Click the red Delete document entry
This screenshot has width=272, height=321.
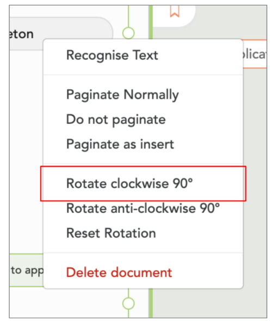click(119, 273)
